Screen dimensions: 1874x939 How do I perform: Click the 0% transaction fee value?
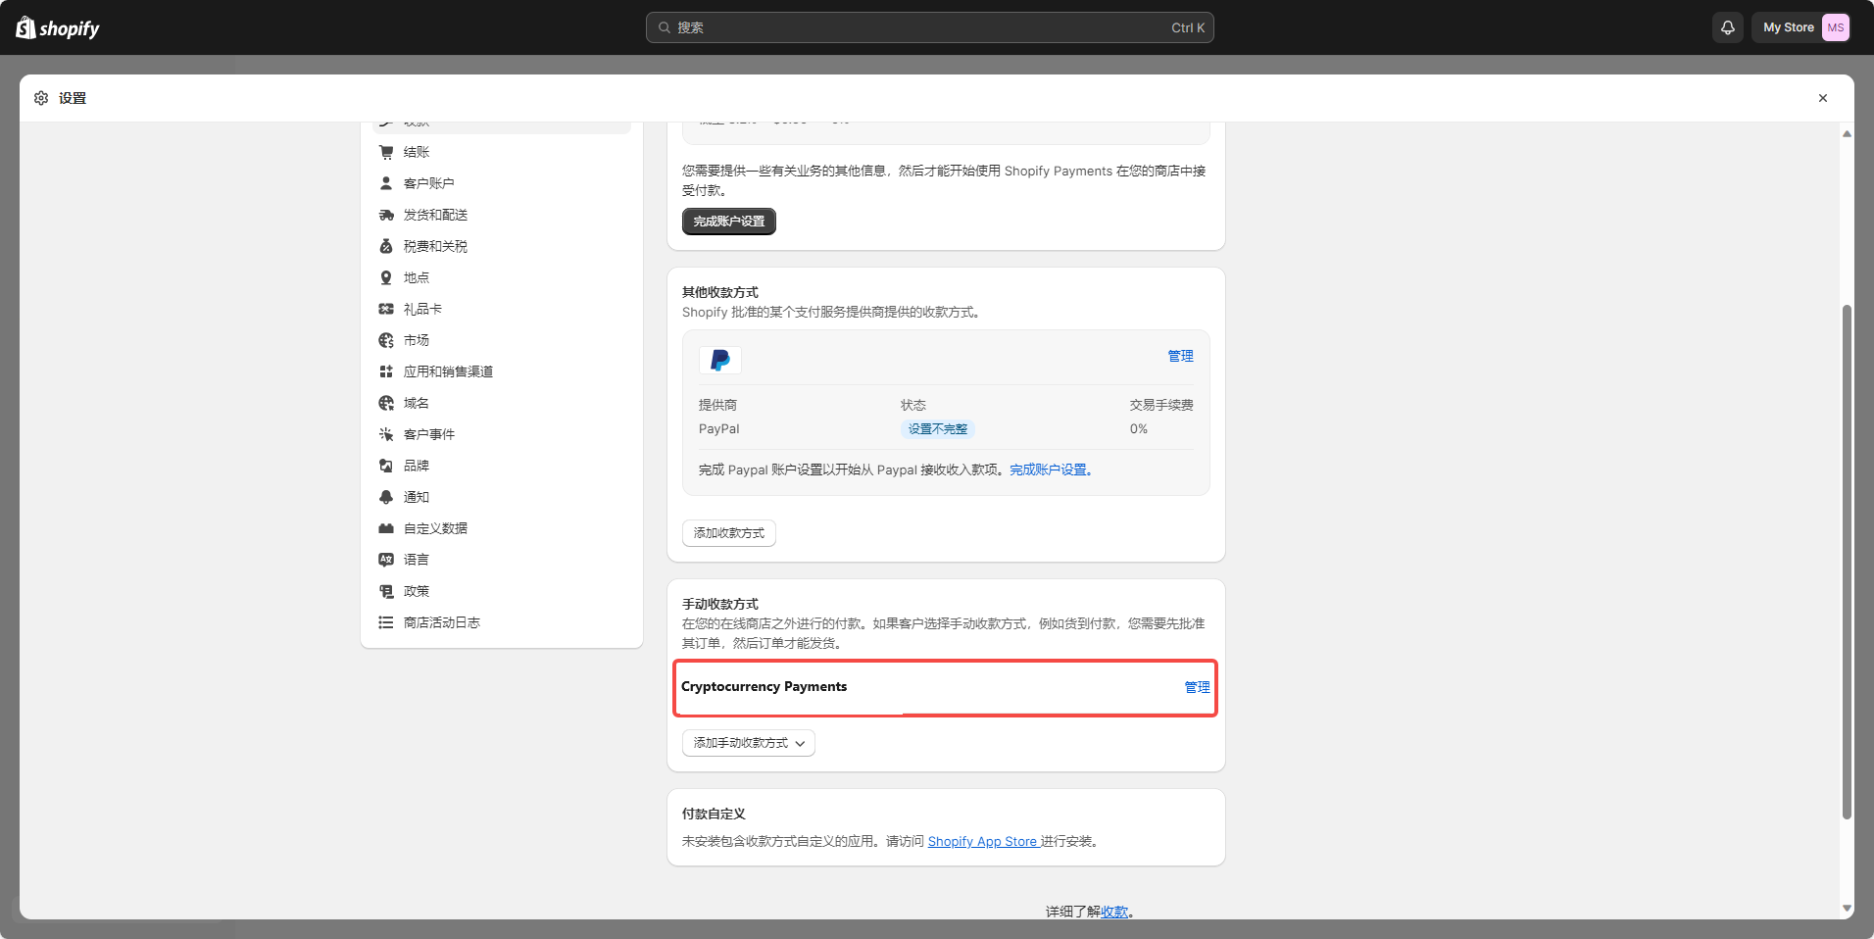click(1139, 429)
